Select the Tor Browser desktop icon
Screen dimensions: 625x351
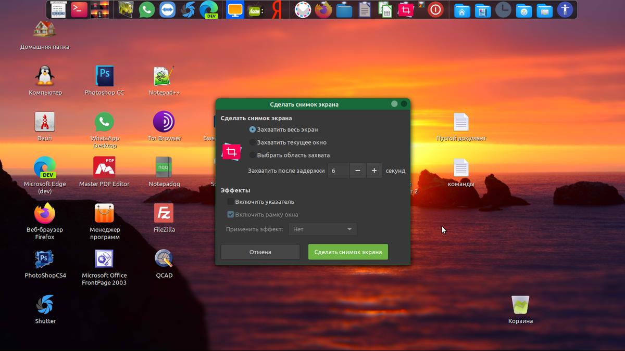pyautogui.click(x=164, y=126)
